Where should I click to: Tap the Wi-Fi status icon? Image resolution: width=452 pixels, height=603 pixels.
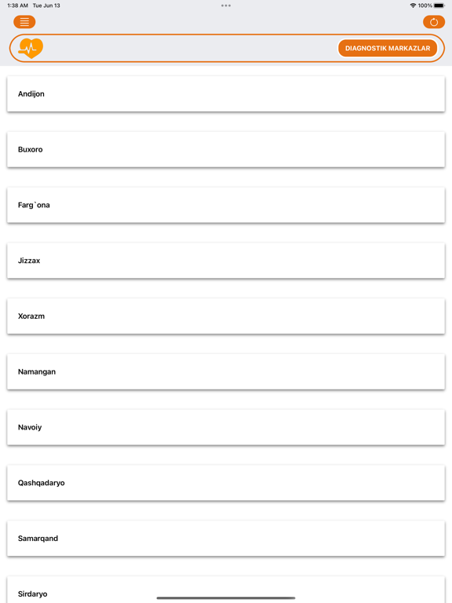[x=413, y=5]
